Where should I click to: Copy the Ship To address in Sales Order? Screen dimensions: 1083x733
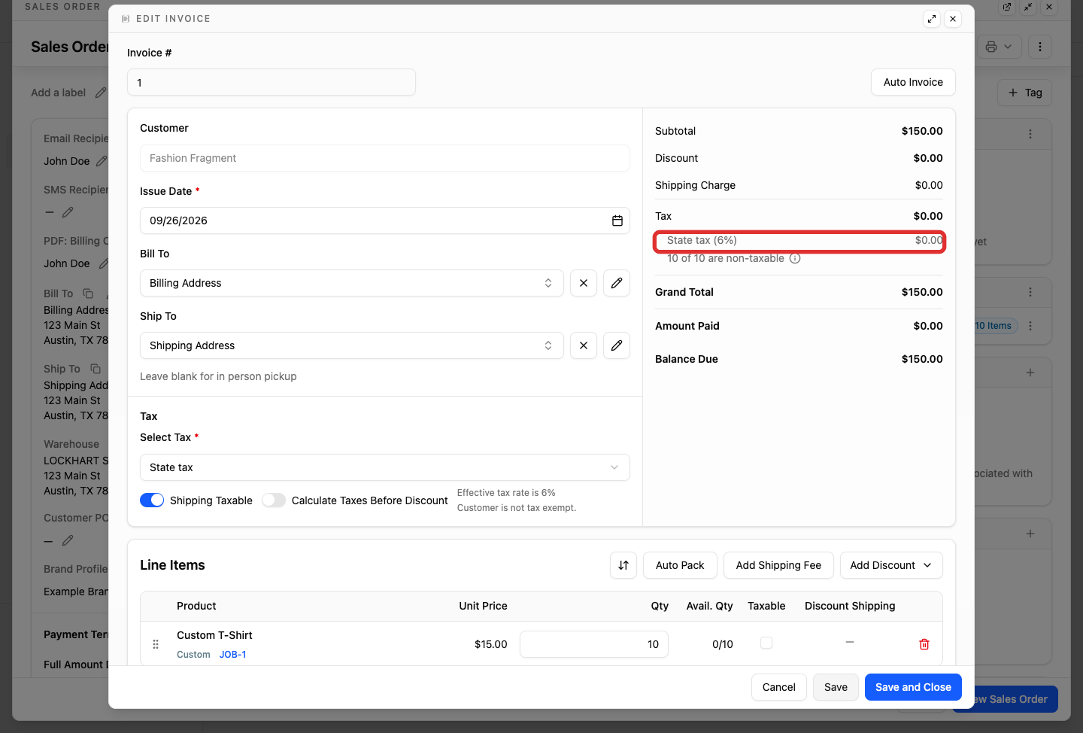(96, 369)
